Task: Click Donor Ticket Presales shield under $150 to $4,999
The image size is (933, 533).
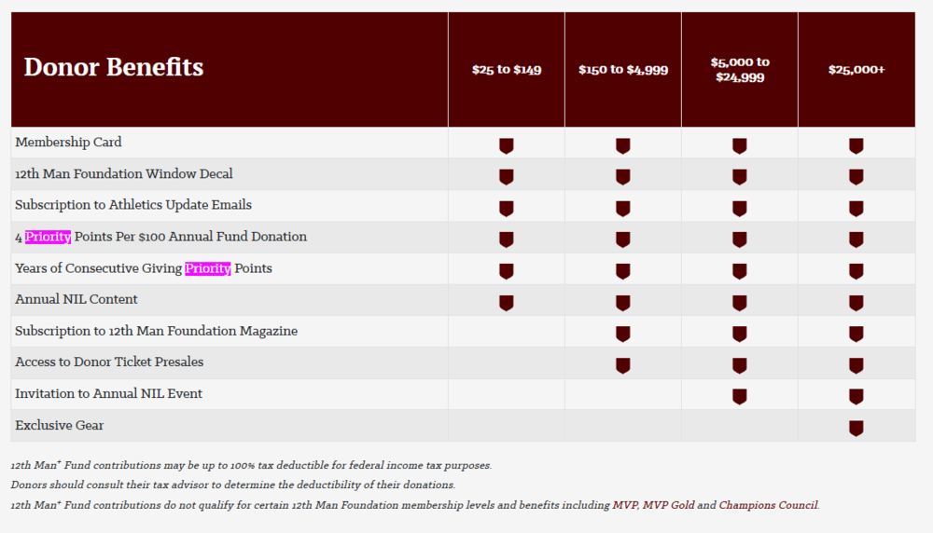Action: [x=623, y=365]
